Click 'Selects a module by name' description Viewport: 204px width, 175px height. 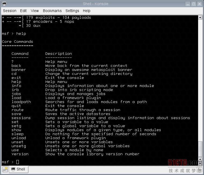click(74, 150)
